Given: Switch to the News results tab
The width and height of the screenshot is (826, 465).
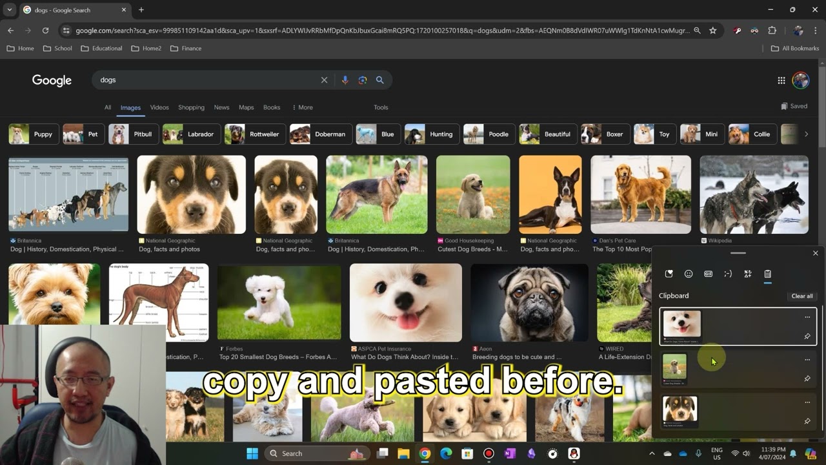Looking at the screenshot, I should (x=221, y=107).
